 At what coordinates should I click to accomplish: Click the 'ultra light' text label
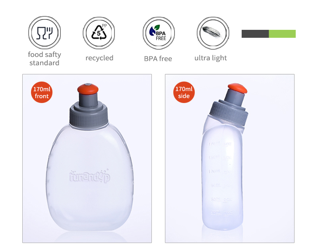point(211,58)
